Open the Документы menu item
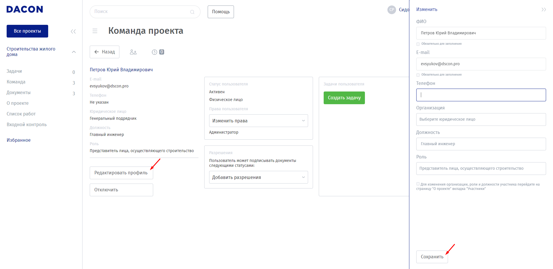Image resolution: width=553 pixels, height=269 pixels. click(18, 93)
